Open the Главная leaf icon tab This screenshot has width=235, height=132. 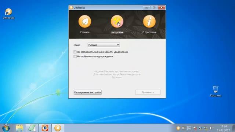[x=85, y=22]
